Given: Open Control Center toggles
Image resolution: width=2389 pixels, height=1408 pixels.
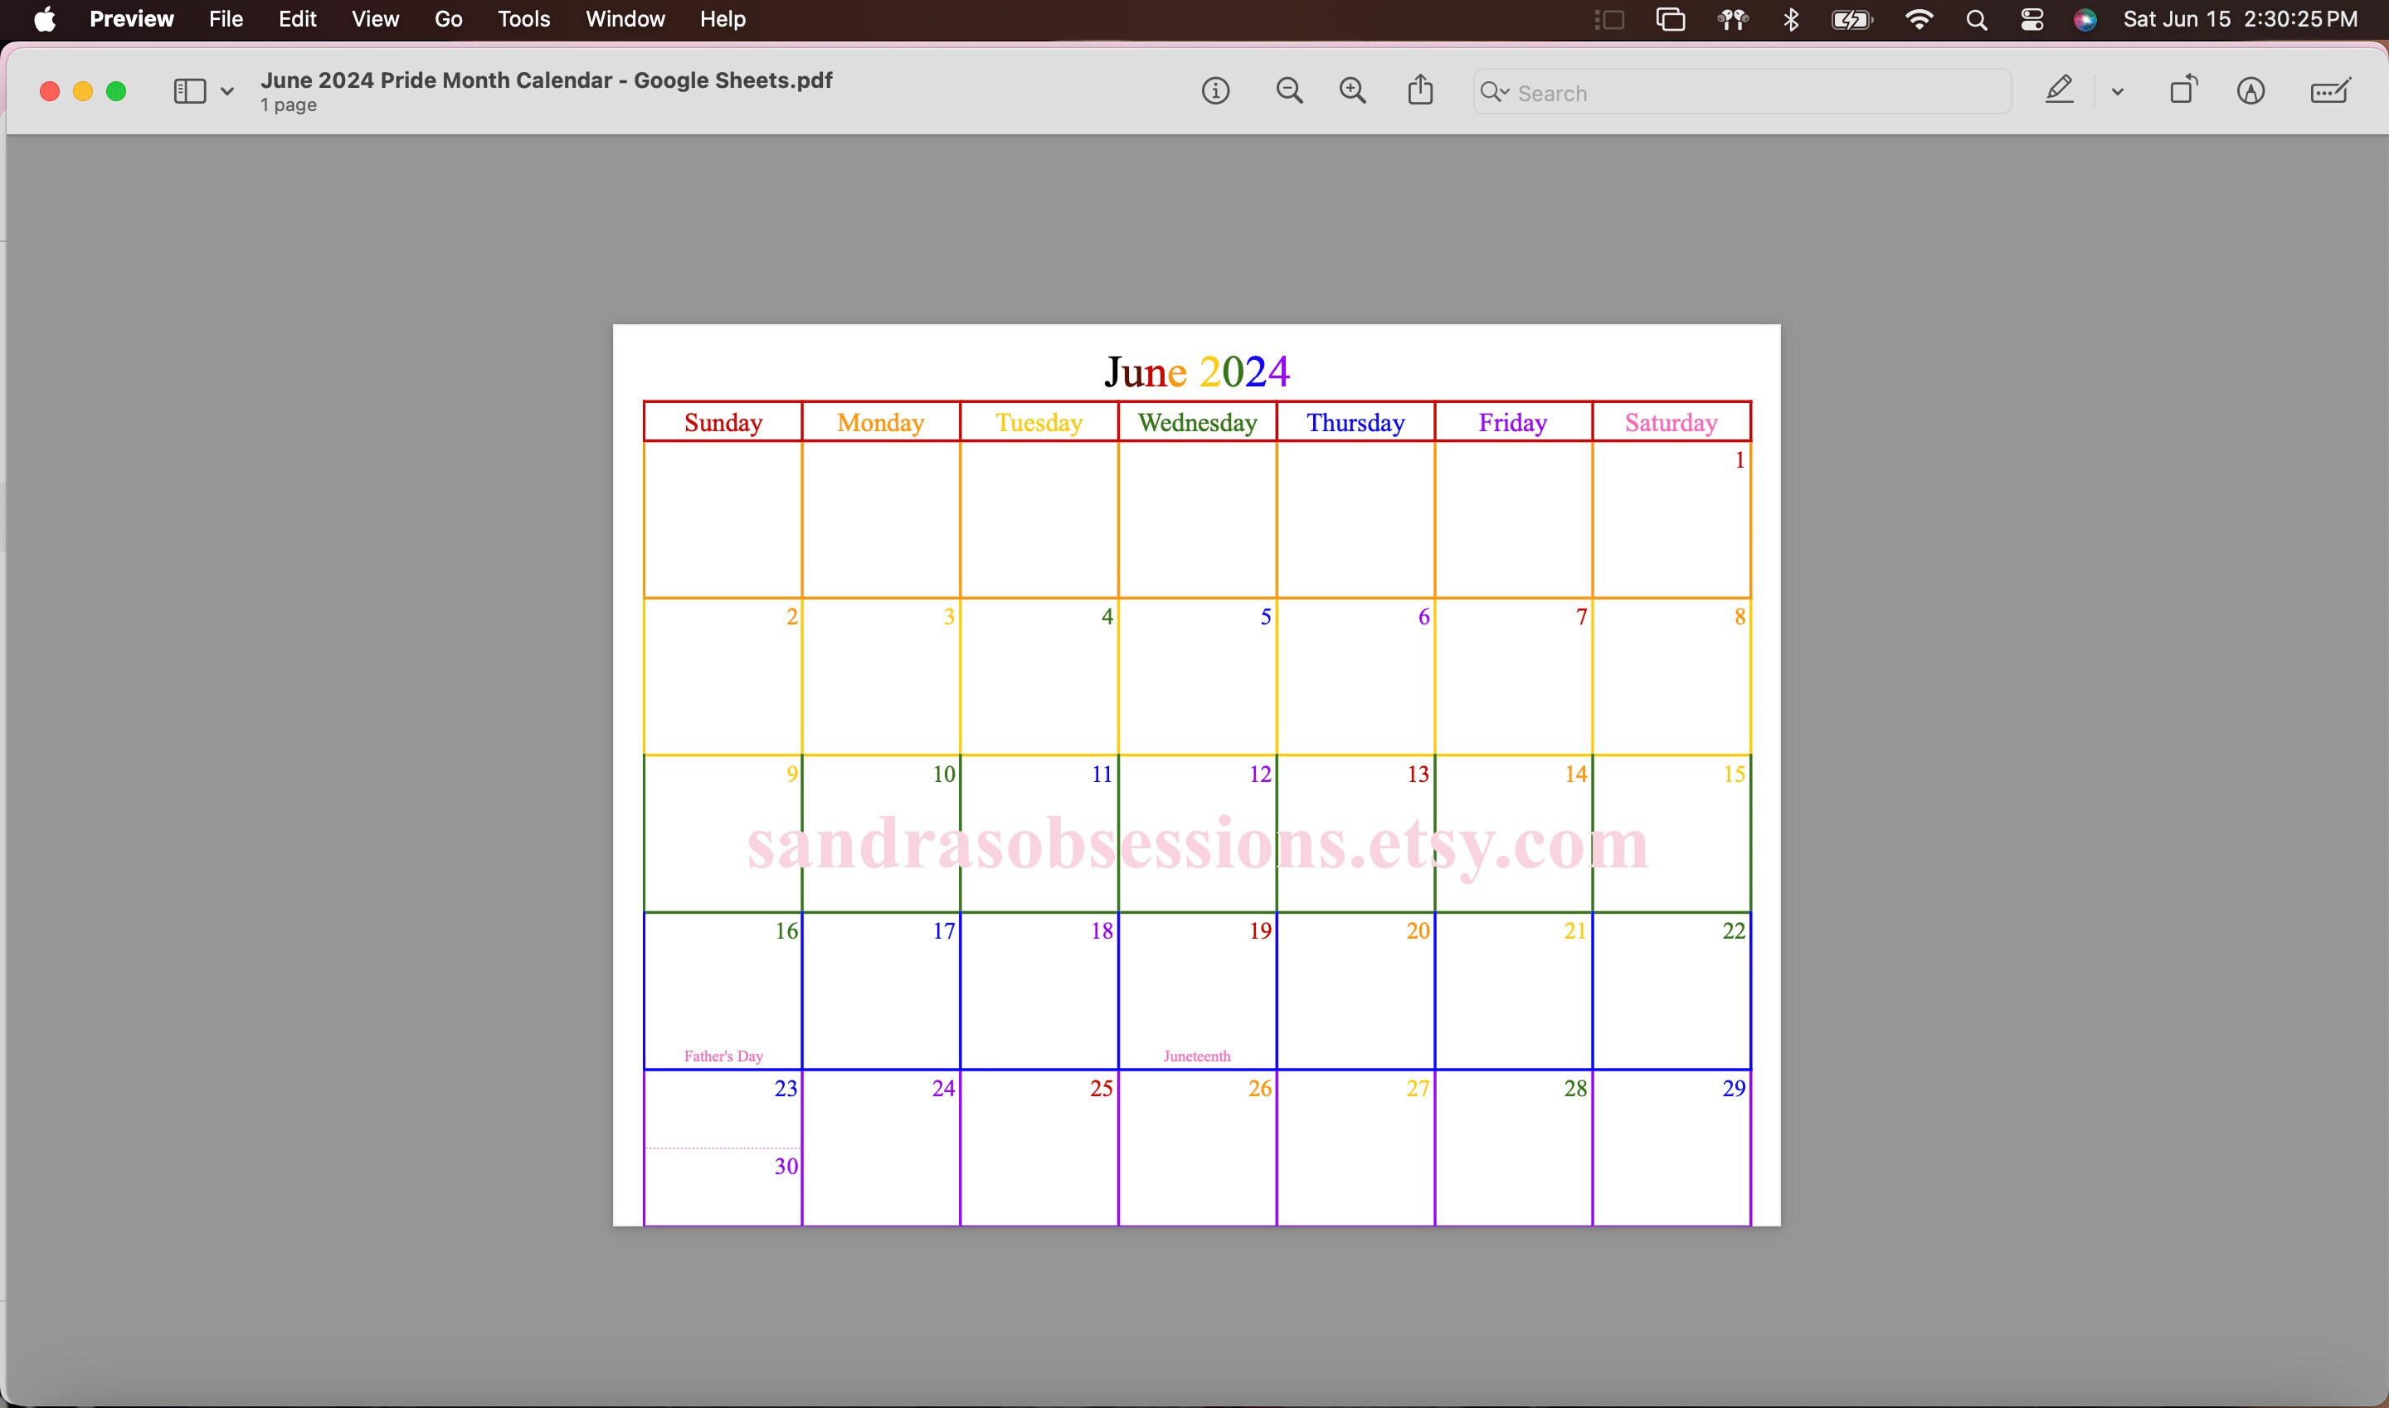Looking at the screenshot, I should click(x=2031, y=19).
